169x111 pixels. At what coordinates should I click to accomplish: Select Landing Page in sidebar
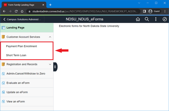(x=16, y=27)
